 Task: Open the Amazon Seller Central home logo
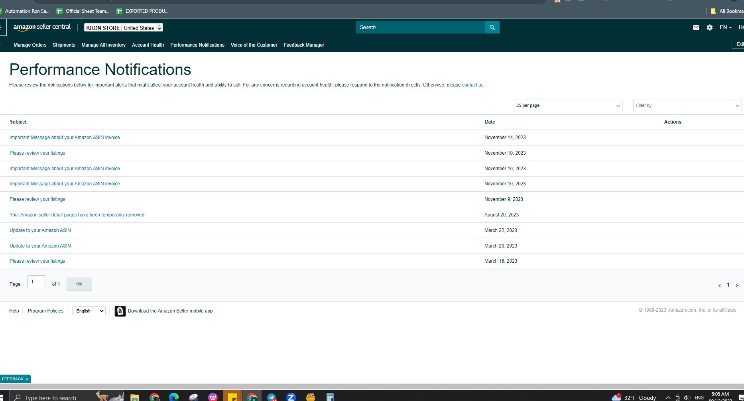[x=42, y=27]
